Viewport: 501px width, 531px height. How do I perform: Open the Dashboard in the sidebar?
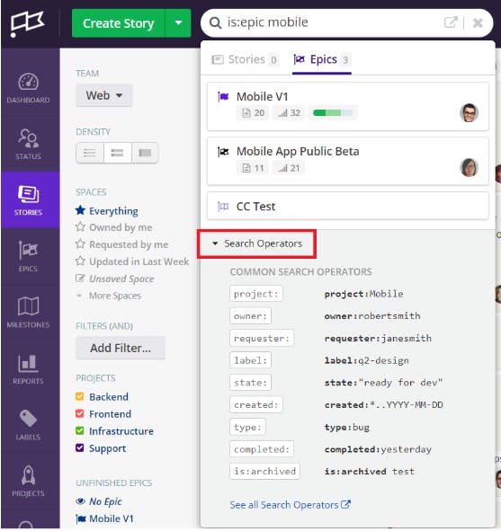tap(28, 88)
